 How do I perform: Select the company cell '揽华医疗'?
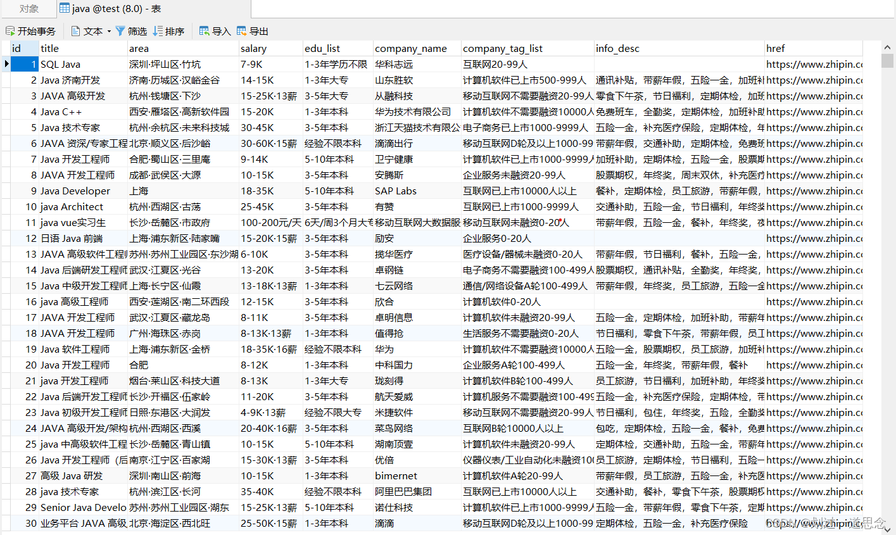[x=417, y=254]
